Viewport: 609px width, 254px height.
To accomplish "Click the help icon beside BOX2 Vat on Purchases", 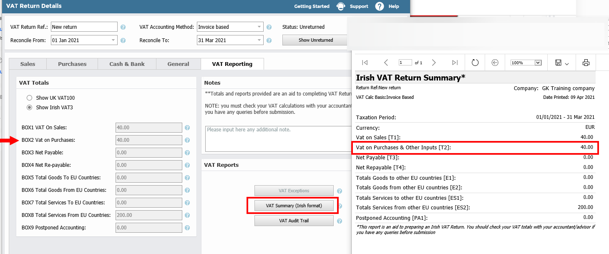I will [x=187, y=140].
